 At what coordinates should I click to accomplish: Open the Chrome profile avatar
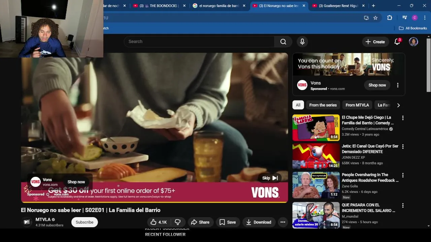415,18
